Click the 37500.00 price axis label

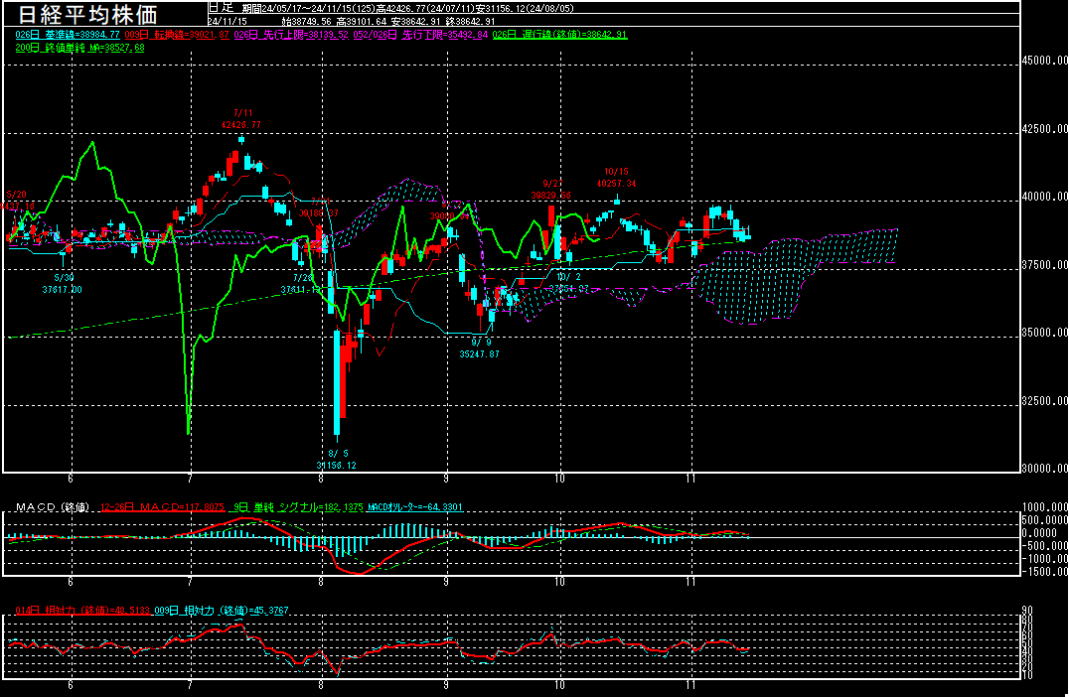(x=1044, y=264)
